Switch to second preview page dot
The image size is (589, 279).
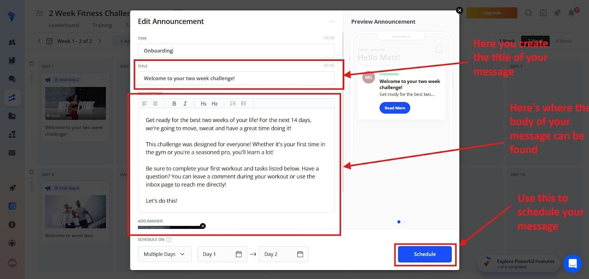404,222
